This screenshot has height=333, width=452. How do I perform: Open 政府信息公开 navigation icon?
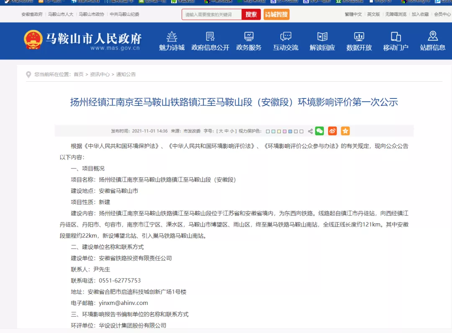(210, 36)
